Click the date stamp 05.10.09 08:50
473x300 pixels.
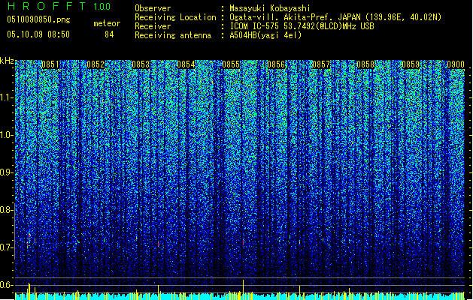coord(38,34)
